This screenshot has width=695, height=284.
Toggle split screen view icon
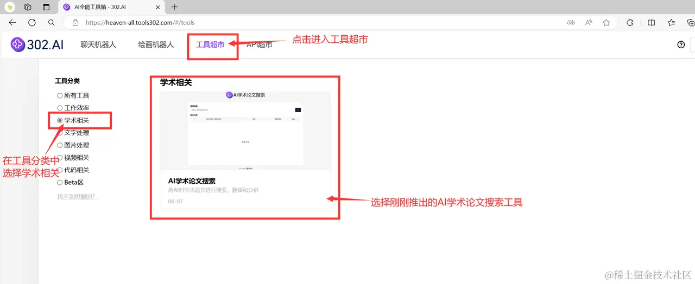(652, 23)
